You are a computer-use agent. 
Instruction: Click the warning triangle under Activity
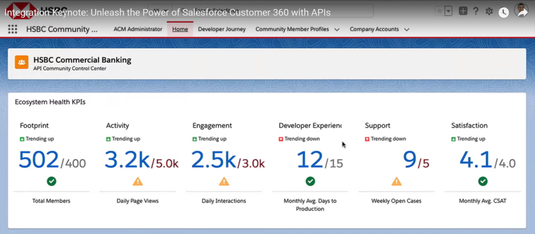(x=138, y=181)
